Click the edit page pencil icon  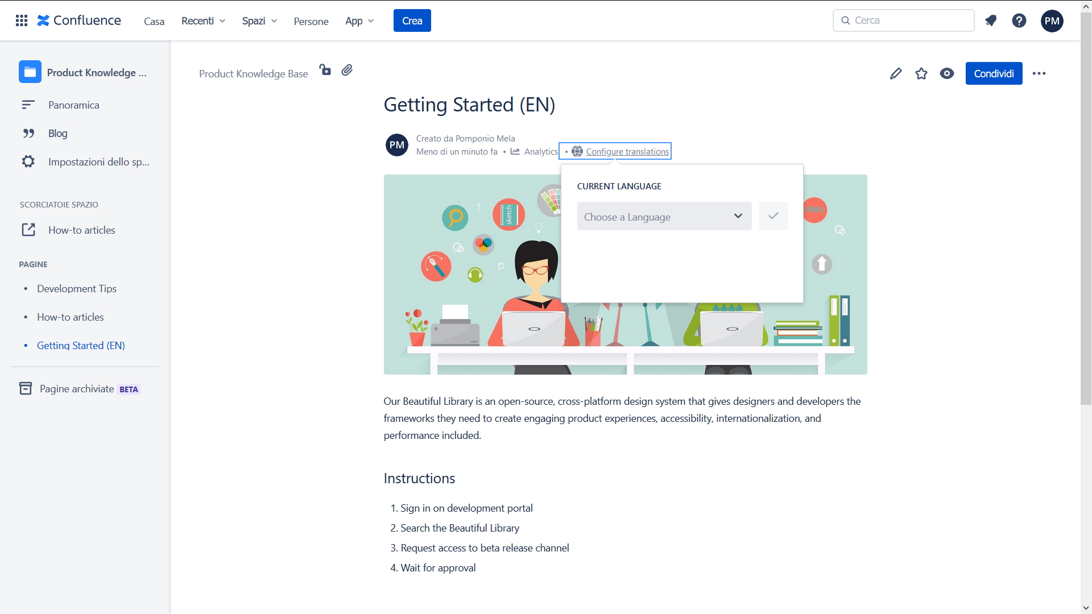click(896, 73)
